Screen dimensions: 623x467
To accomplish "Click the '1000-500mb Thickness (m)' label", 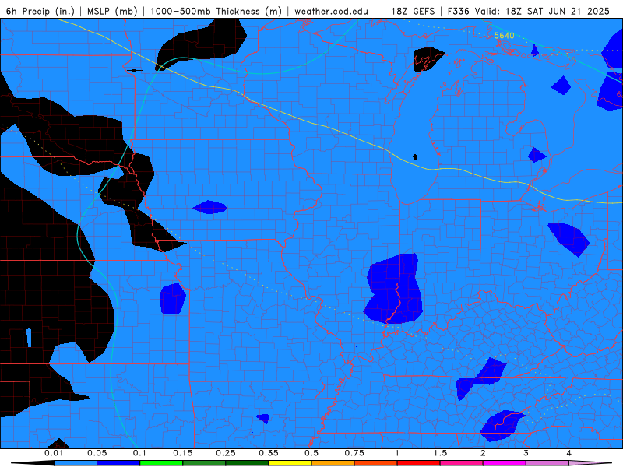I will point(216,11).
